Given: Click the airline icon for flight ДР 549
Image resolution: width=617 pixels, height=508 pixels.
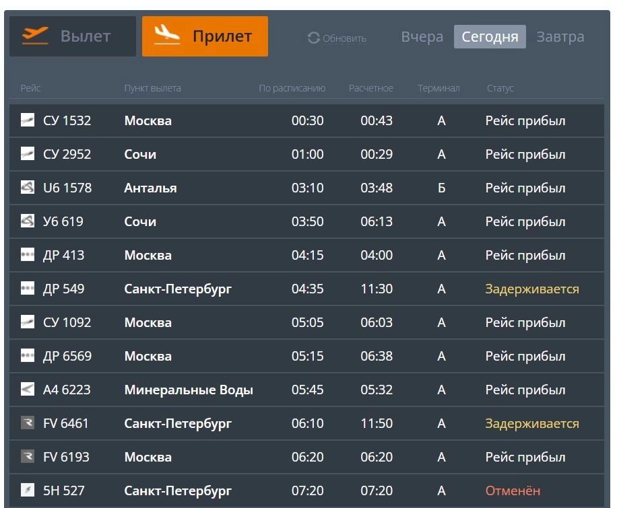Looking at the screenshot, I should (28, 288).
